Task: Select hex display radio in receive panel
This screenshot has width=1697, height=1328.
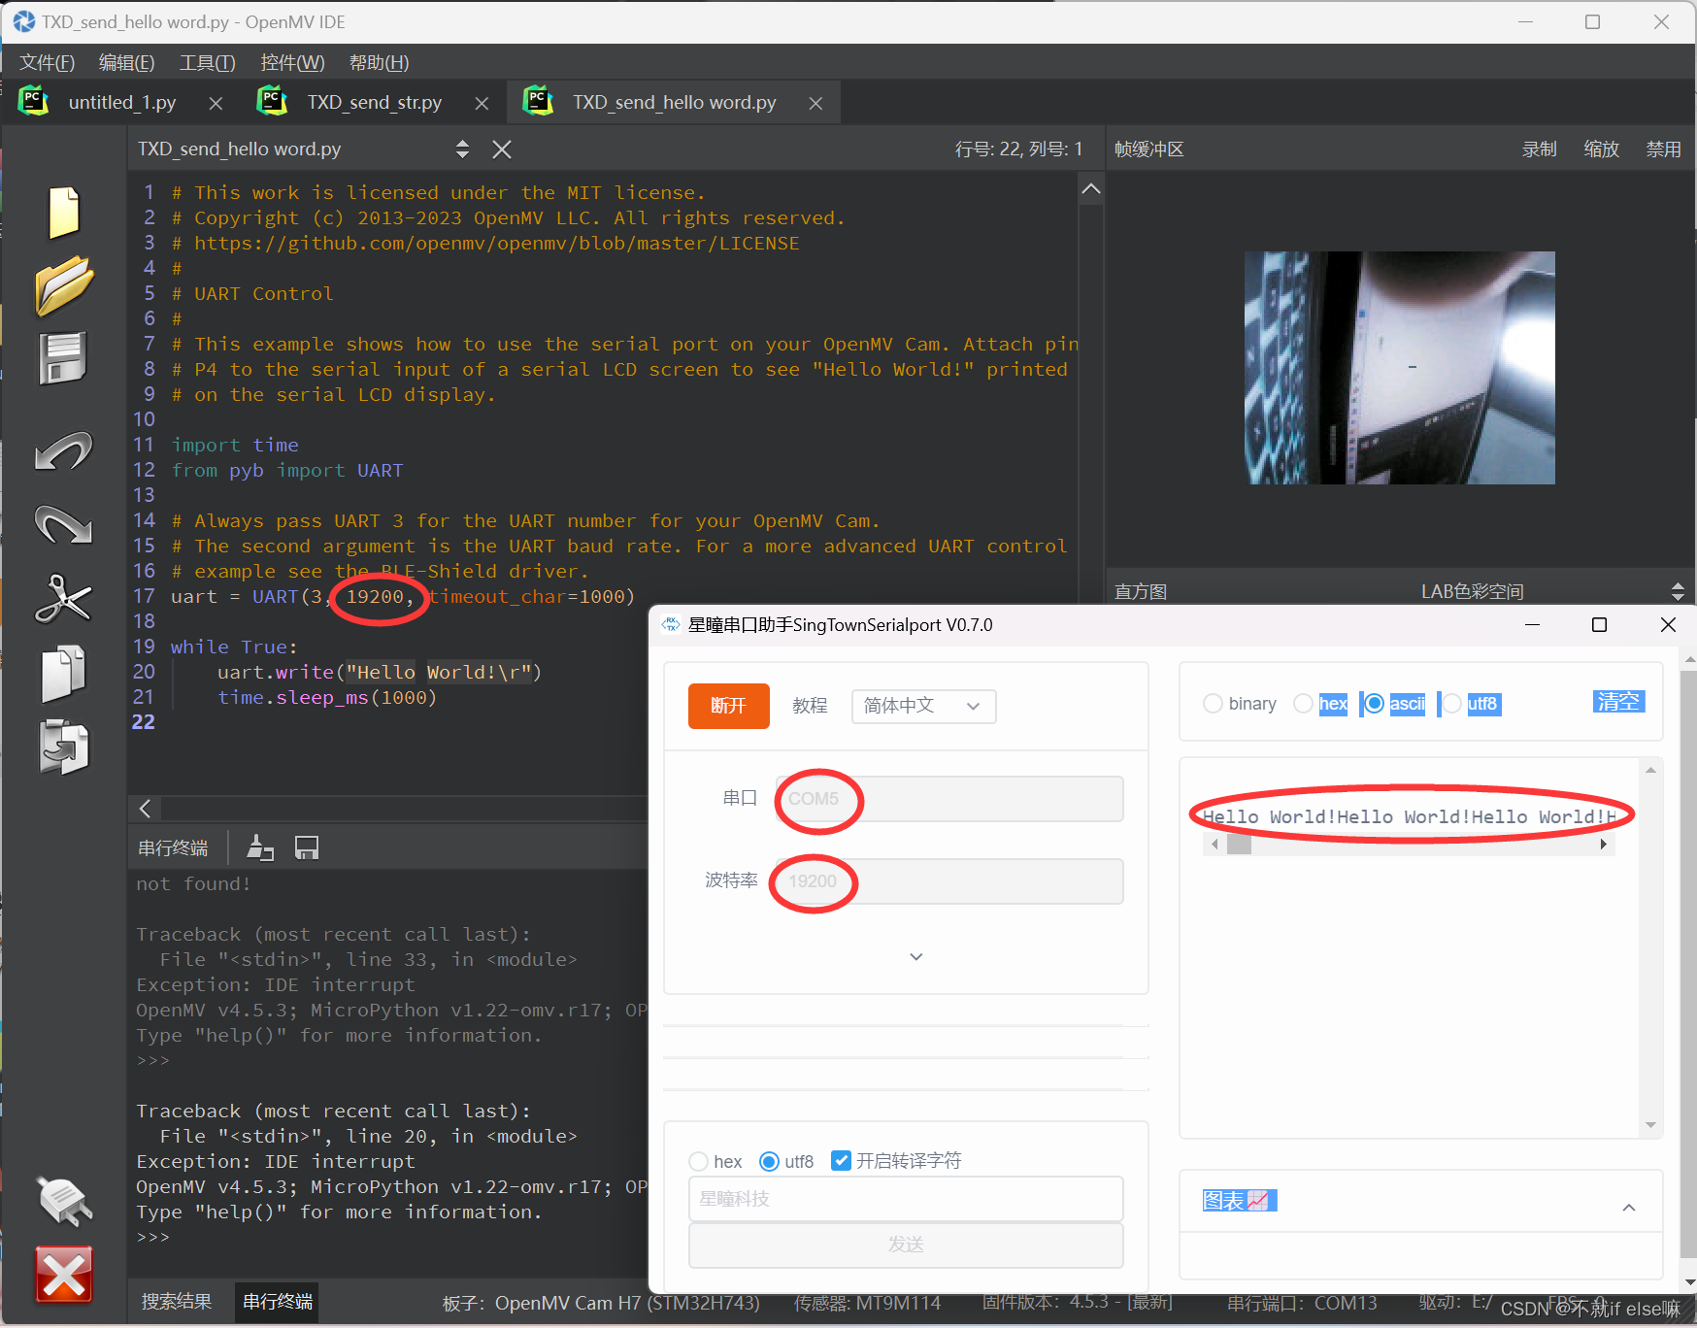Action: pyautogui.click(x=1303, y=704)
